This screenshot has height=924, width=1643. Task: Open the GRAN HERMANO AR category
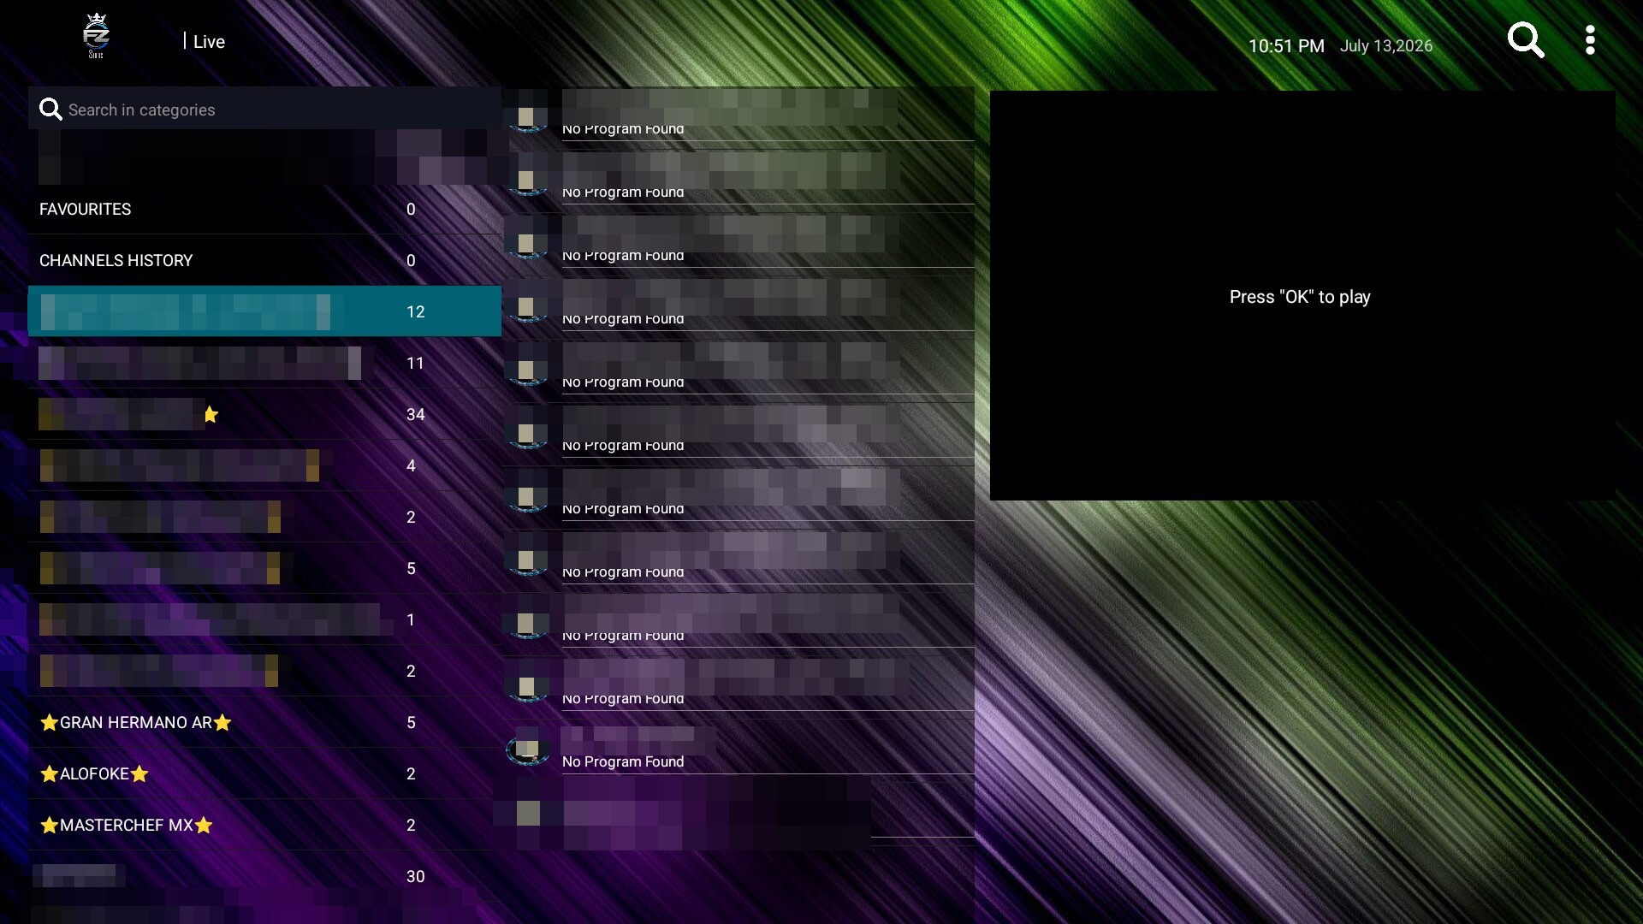tap(264, 722)
